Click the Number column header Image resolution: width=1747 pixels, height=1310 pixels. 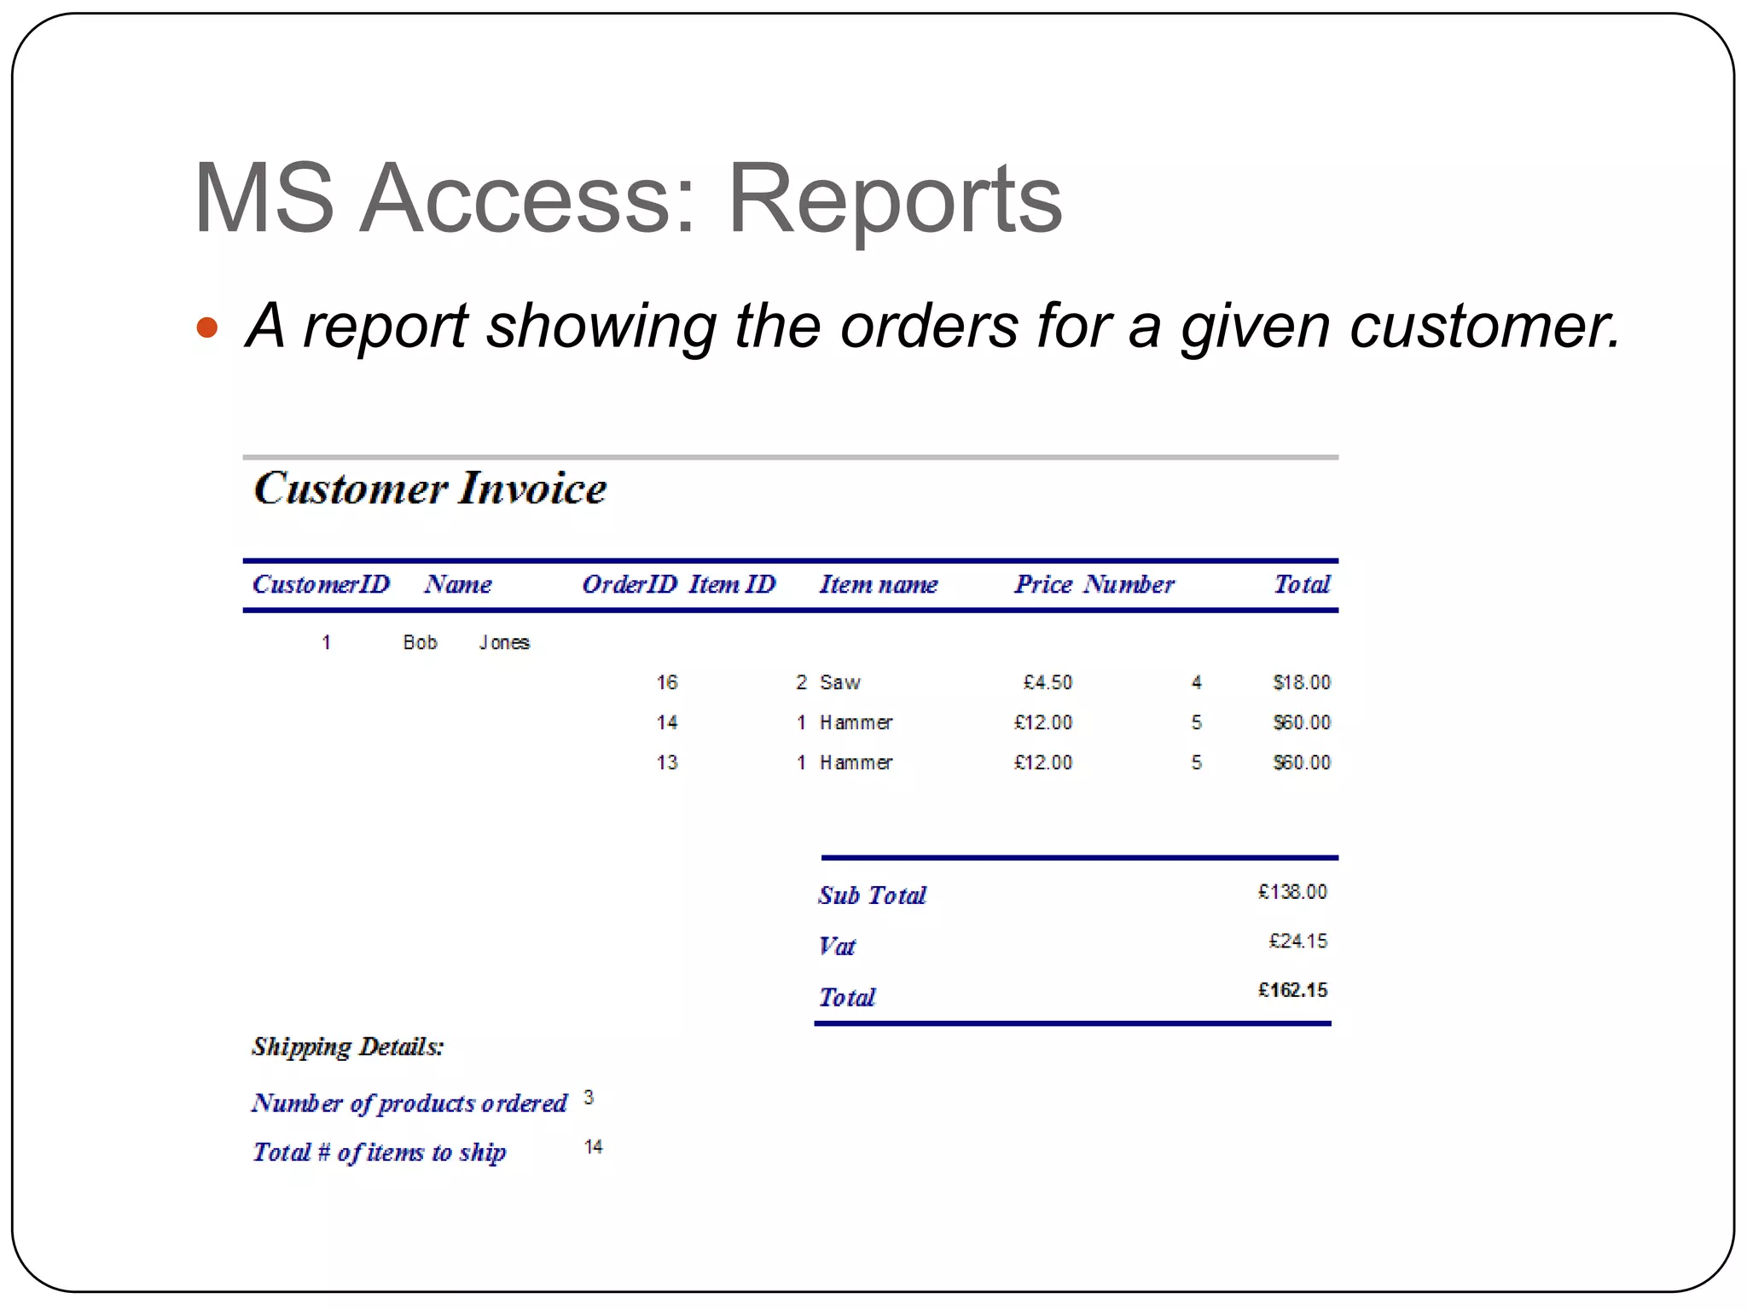pos(1129,584)
